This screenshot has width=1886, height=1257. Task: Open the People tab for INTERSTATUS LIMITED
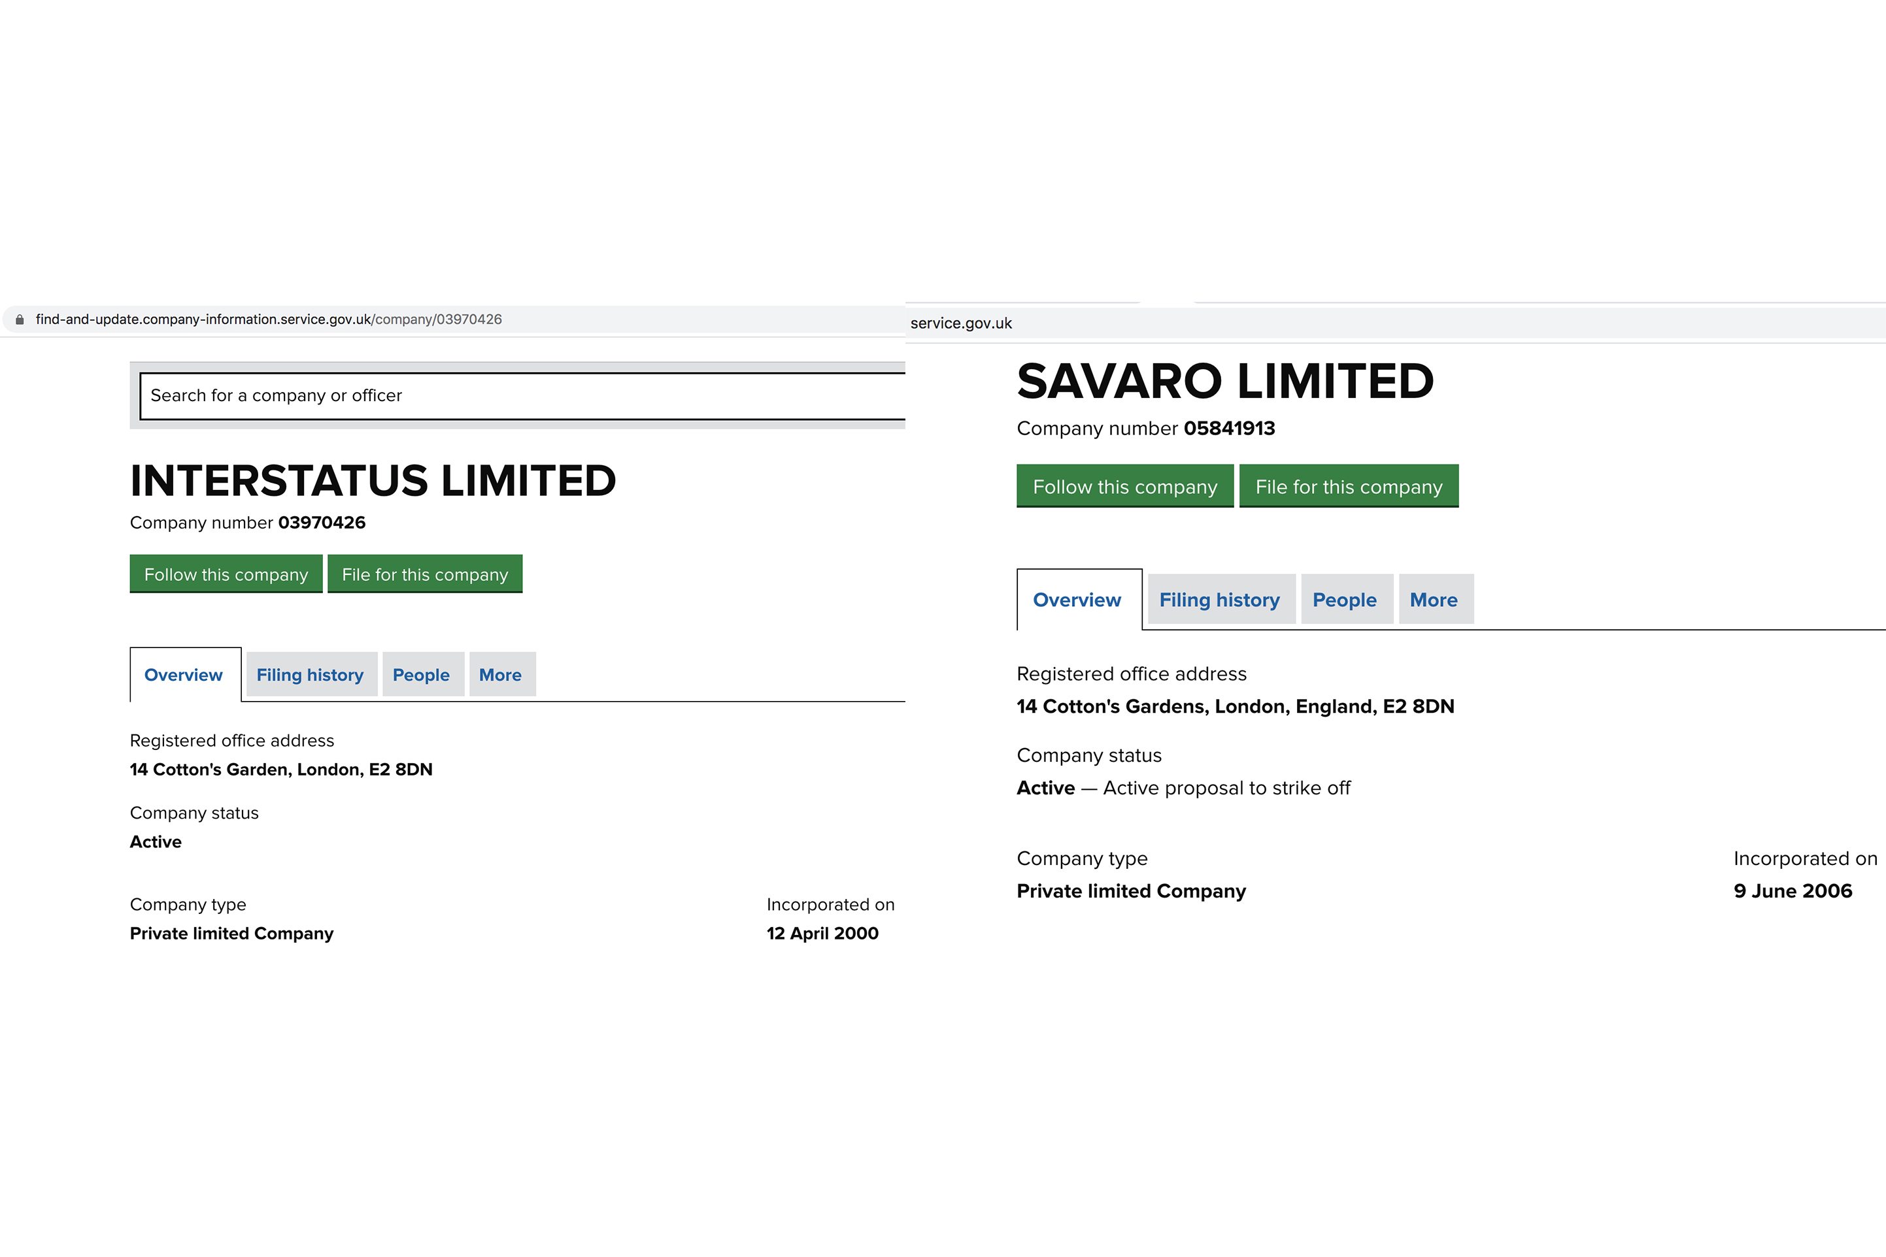click(421, 675)
